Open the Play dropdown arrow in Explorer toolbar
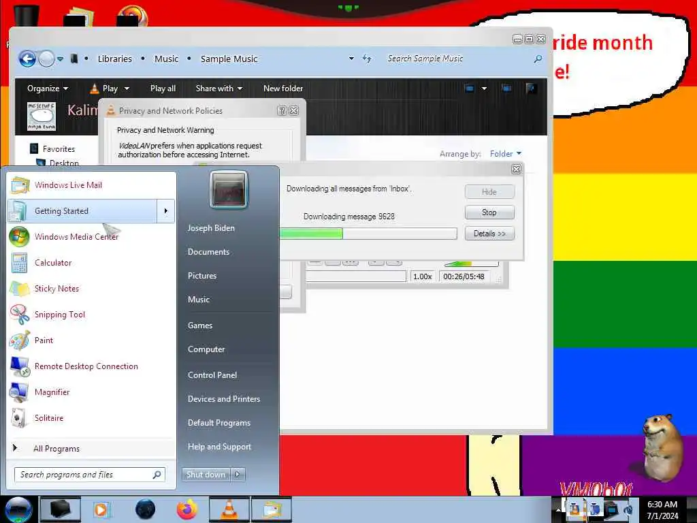The width and height of the screenshot is (697, 523). pyautogui.click(x=127, y=89)
